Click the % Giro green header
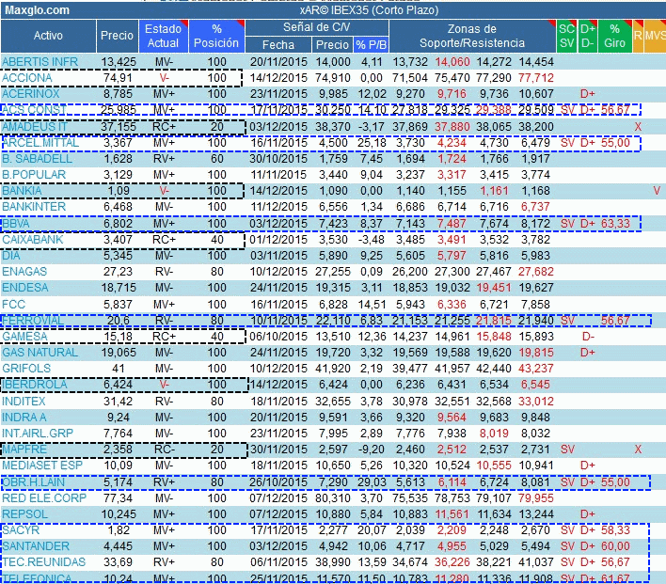The height and width of the screenshot is (584, 666). tap(614, 36)
